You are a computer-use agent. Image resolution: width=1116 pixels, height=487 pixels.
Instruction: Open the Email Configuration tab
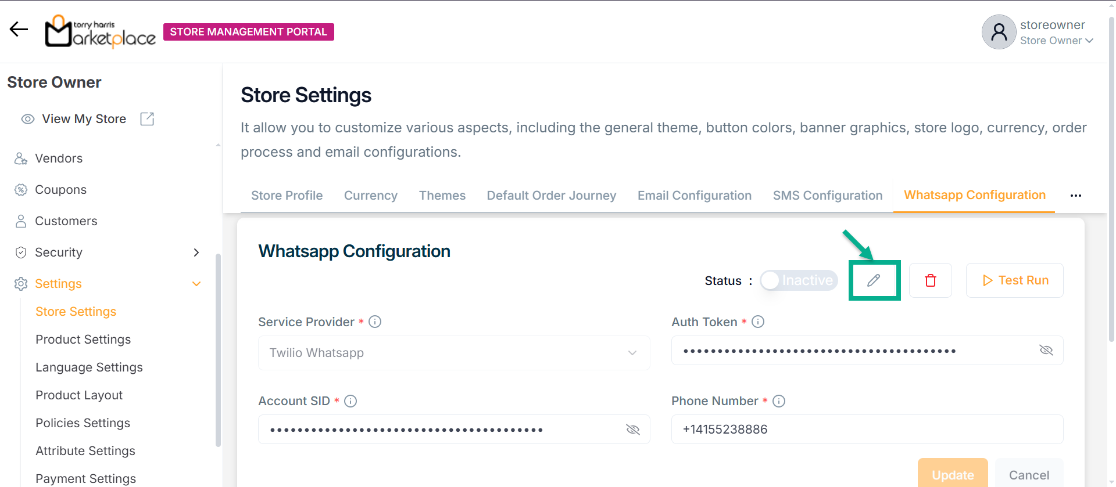[694, 196]
